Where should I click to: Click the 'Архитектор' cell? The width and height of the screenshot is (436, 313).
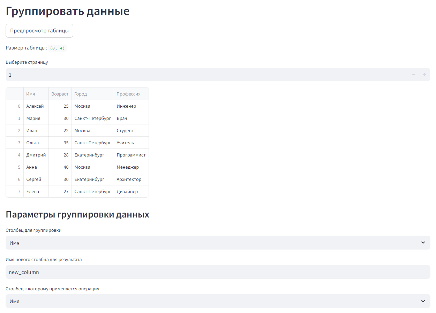pyautogui.click(x=131, y=179)
